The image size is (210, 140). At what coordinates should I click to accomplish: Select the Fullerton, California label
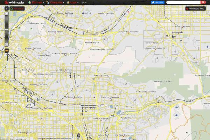73,97
